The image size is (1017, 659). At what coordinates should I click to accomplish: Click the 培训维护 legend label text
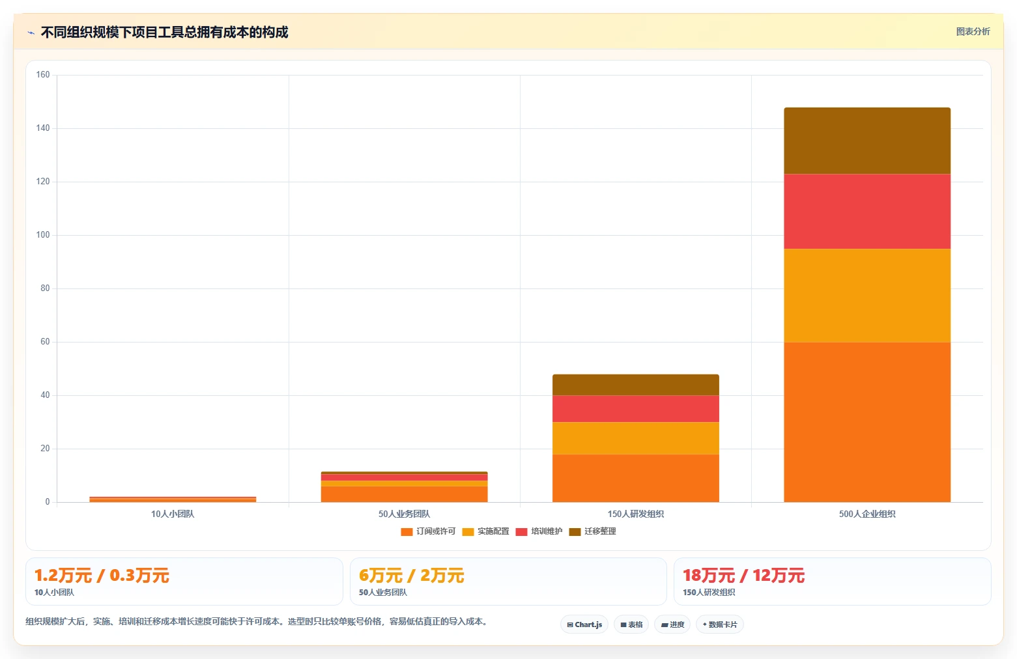547,531
